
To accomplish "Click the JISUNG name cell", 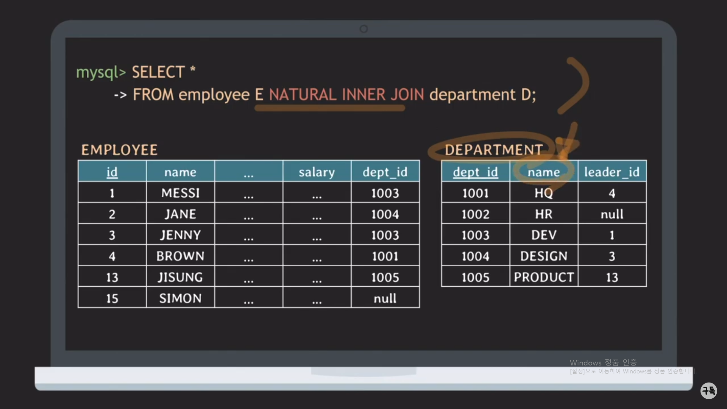I will click(x=180, y=277).
